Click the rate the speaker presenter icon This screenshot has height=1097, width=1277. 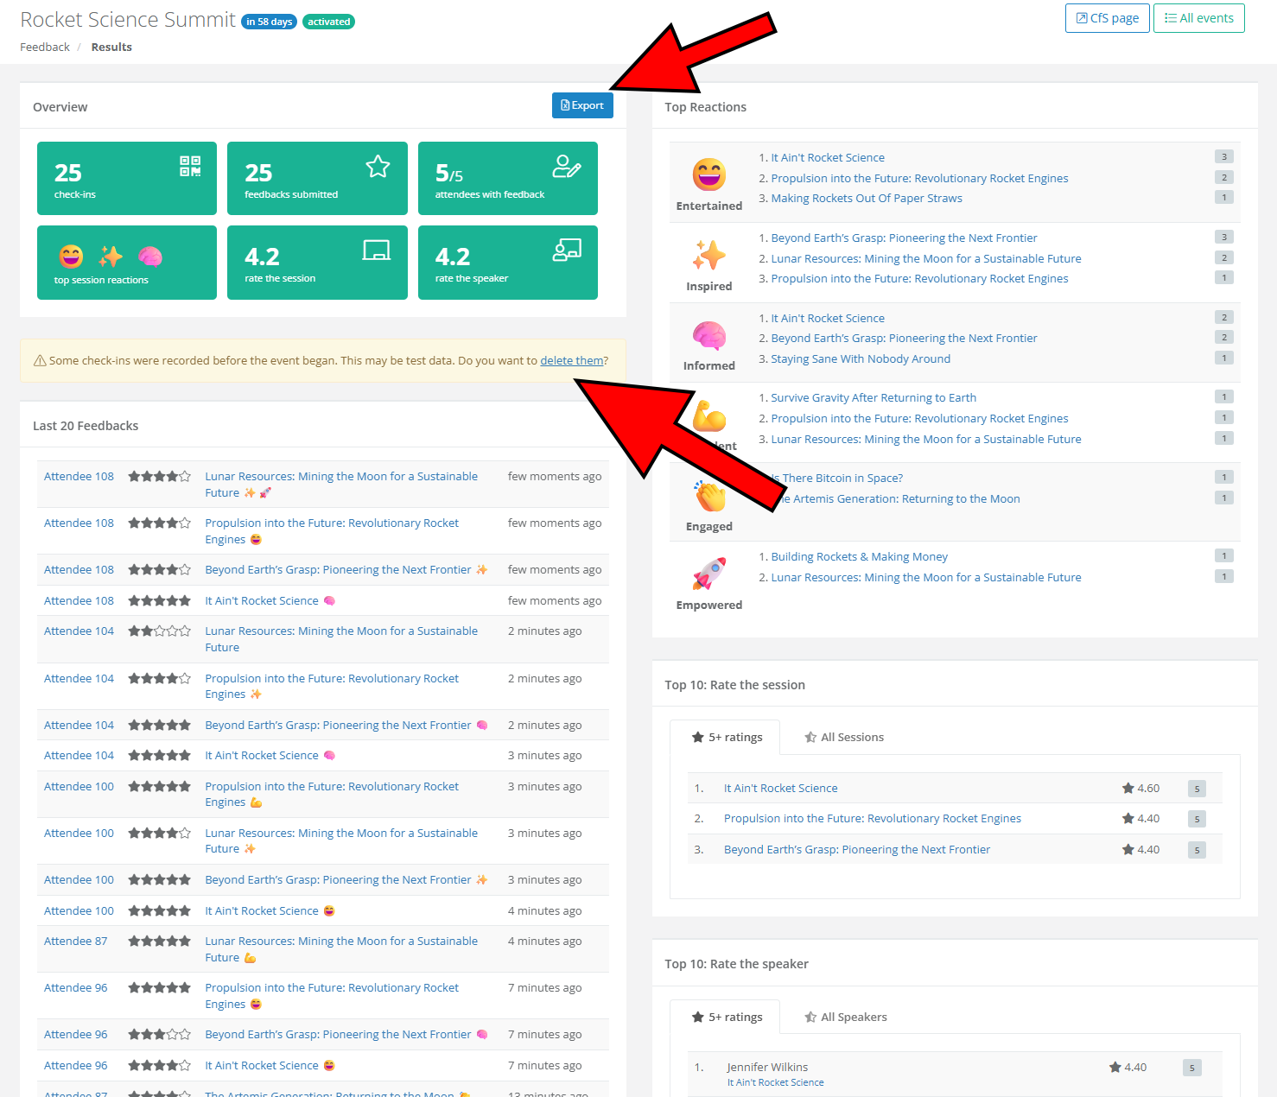coord(566,250)
